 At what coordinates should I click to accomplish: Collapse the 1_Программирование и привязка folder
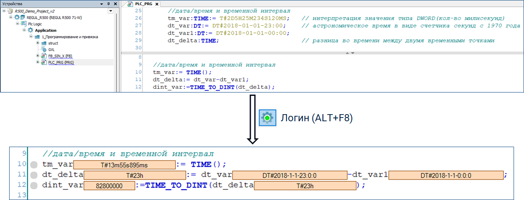31,37
